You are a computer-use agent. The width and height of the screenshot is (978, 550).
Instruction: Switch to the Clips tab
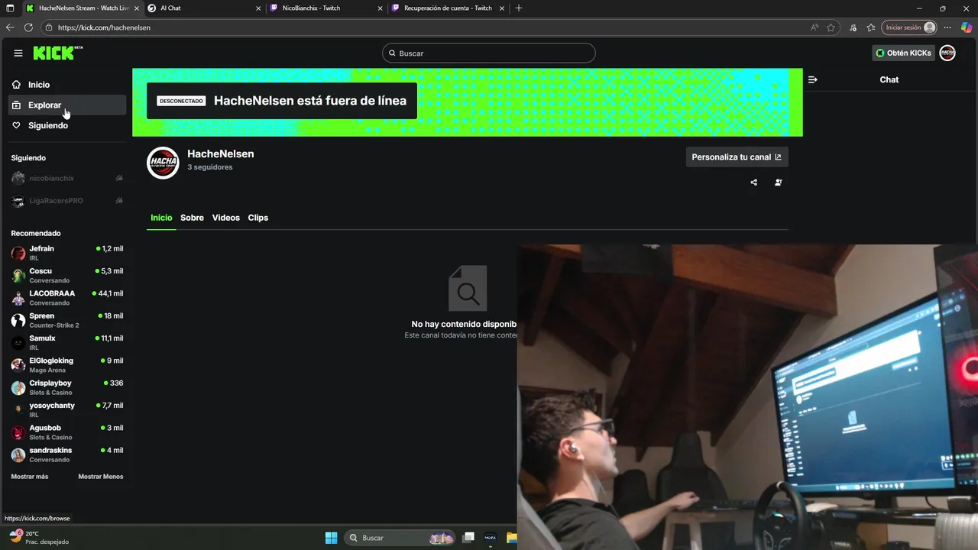point(258,218)
